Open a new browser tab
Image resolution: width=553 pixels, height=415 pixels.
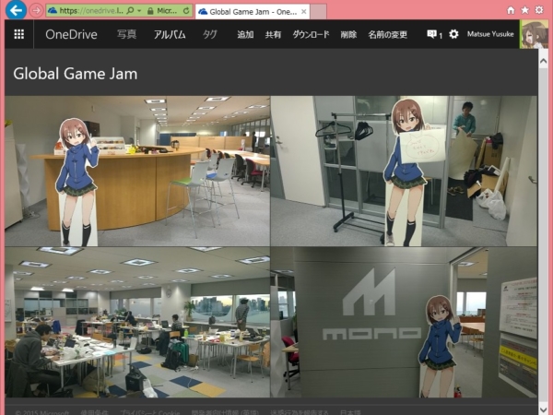[x=319, y=12]
